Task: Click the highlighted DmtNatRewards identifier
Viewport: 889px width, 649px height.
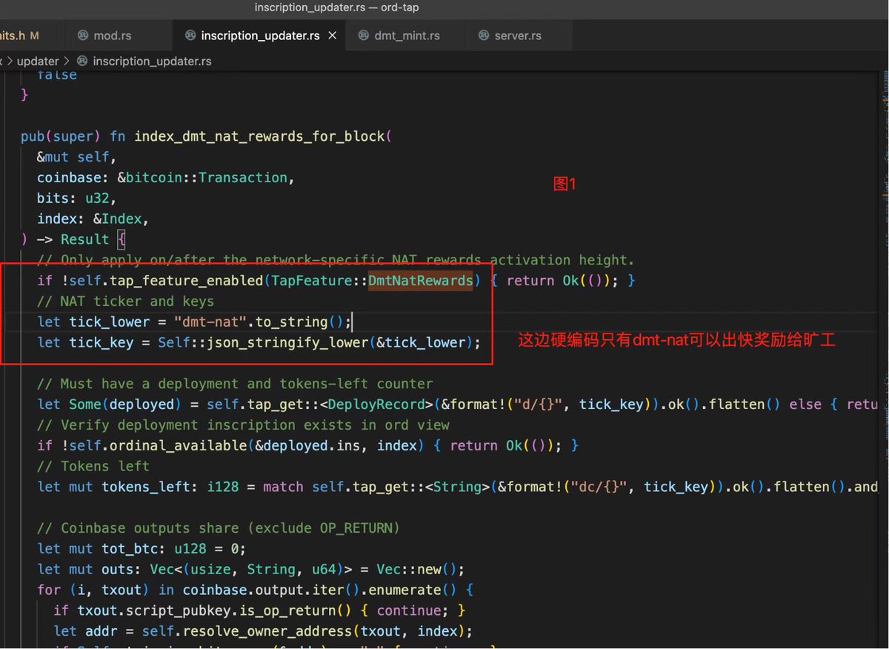Action: pos(420,281)
